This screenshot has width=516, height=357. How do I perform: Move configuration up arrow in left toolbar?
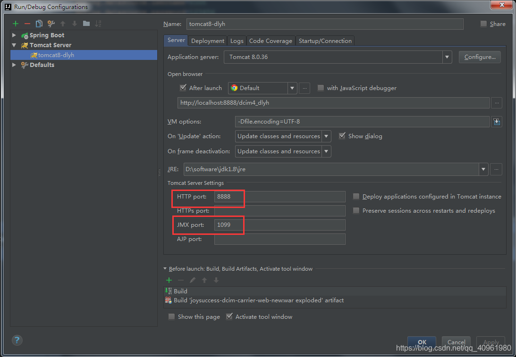click(x=63, y=24)
